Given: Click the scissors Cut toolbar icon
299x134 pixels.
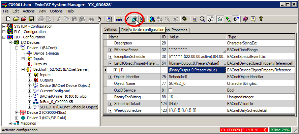Looking at the screenshot, I should (59, 19).
